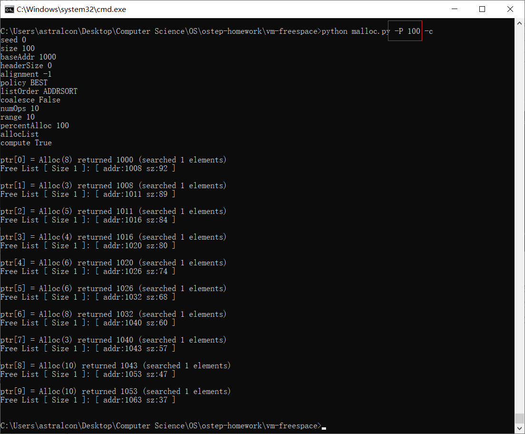Click the 'alignment -1' line
Screen dimensions: 525x434
[x=26, y=74]
